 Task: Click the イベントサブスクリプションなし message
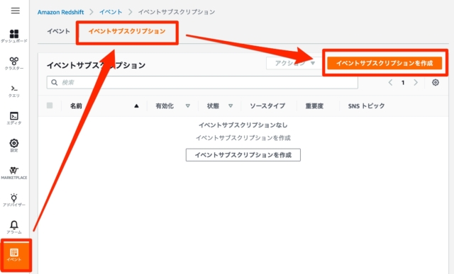pos(243,125)
